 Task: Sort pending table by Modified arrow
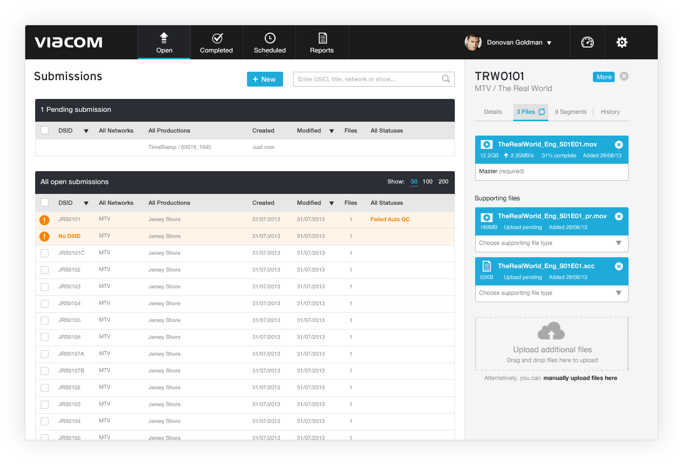pyautogui.click(x=332, y=131)
